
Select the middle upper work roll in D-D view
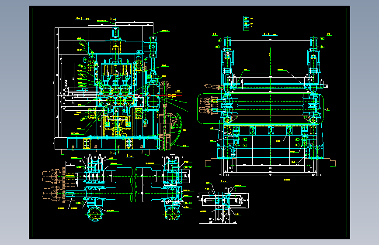point(115,92)
